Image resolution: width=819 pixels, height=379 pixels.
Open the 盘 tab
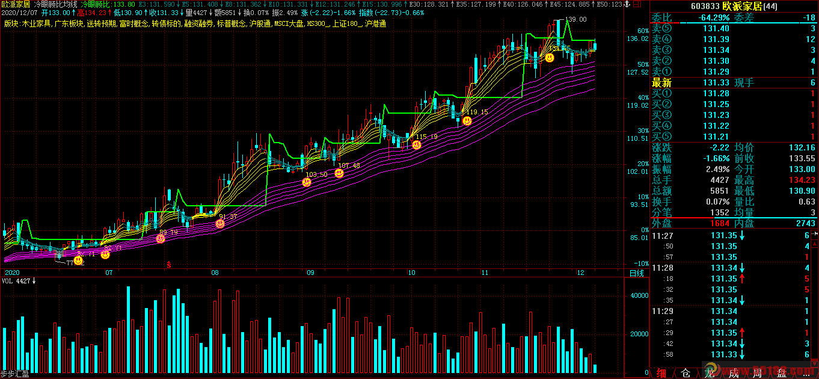[x=782, y=372]
